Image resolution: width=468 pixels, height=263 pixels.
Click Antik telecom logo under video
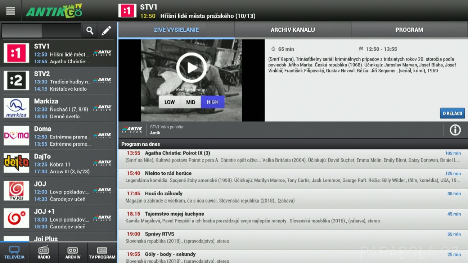click(132, 130)
